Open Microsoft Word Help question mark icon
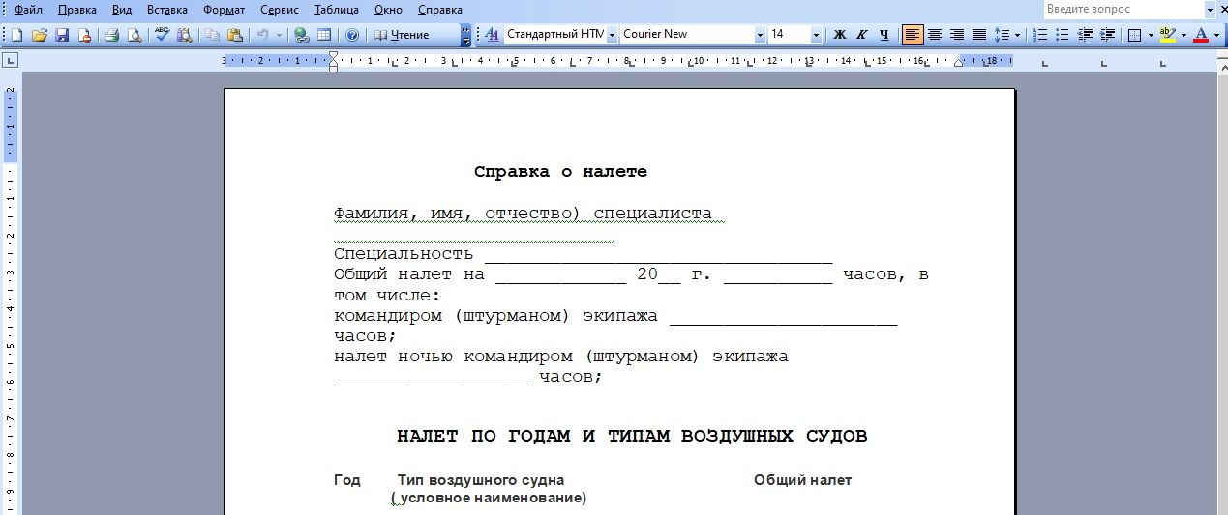Image resolution: width=1228 pixels, height=515 pixels. pyautogui.click(x=352, y=35)
